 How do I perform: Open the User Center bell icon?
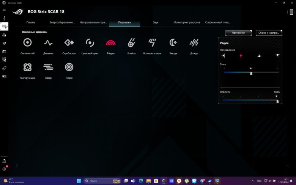[x=4, y=161]
